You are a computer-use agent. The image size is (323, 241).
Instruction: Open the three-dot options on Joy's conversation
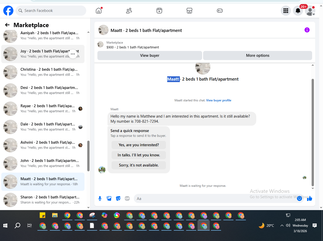click(x=73, y=54)
